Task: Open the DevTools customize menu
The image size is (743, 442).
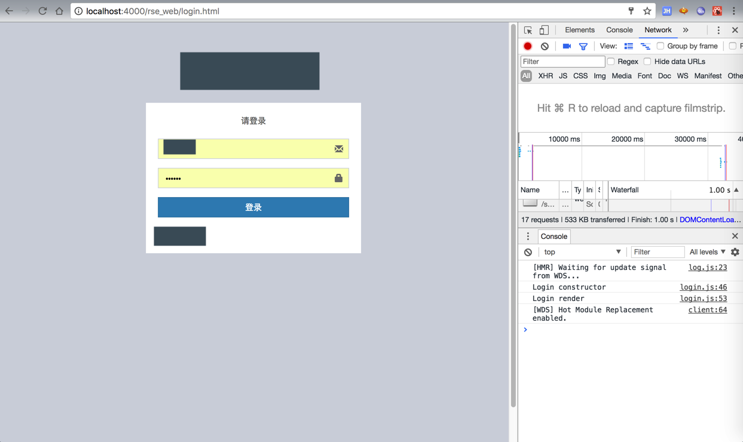Action: [x=718, y=30]
